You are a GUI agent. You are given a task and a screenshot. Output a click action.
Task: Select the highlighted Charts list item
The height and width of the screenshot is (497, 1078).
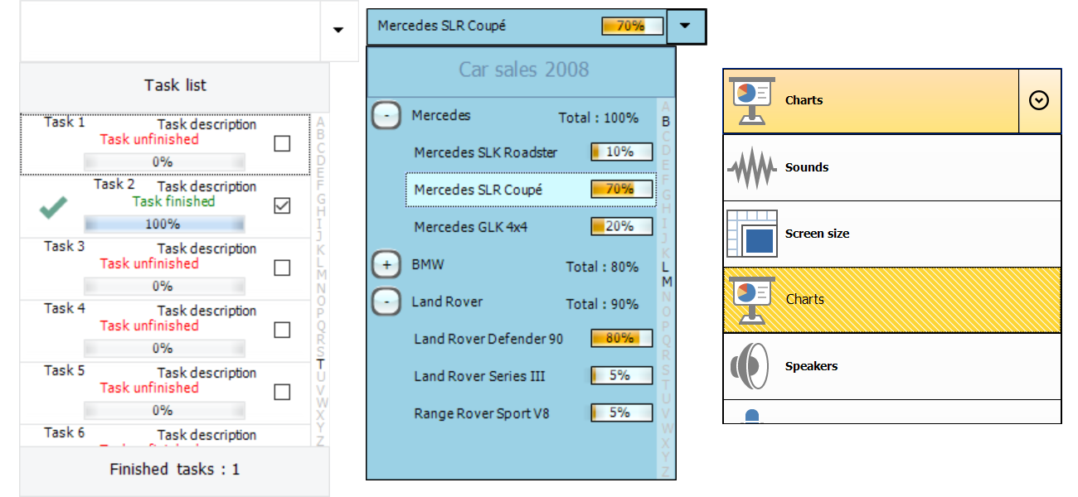[892, 300]
